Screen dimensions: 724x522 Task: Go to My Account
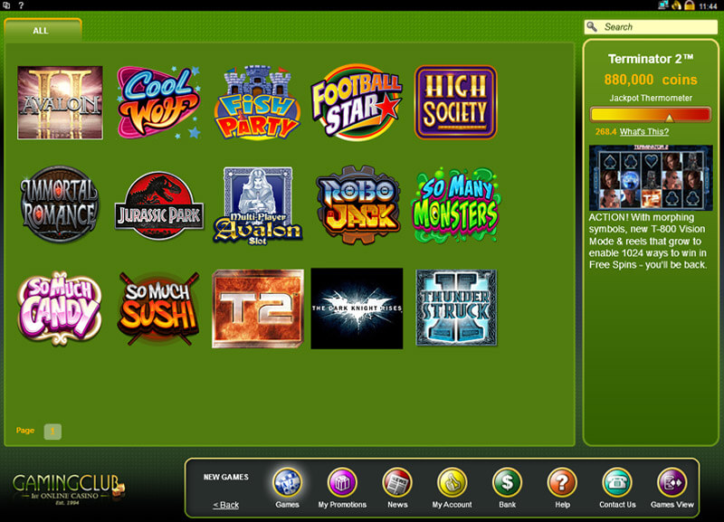tap(452, 483)
